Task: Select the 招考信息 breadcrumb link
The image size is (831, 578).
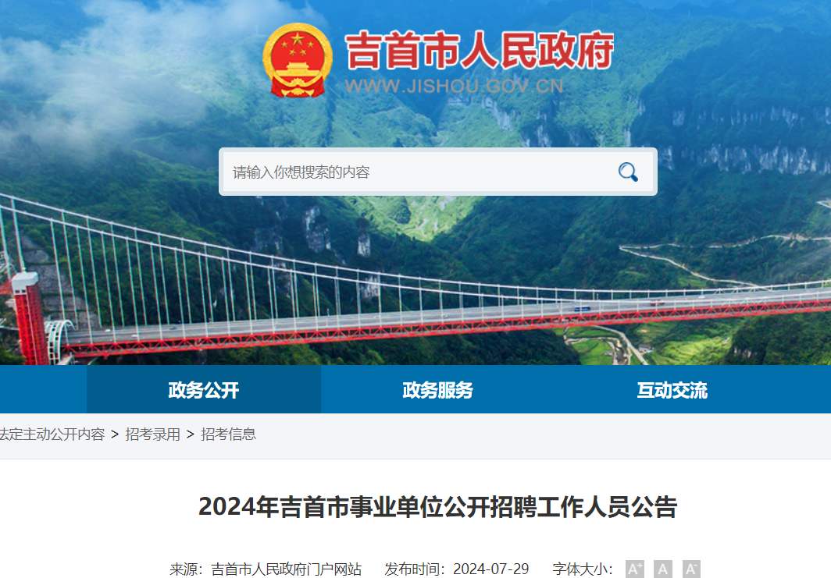Action: (x=228, y=434)
